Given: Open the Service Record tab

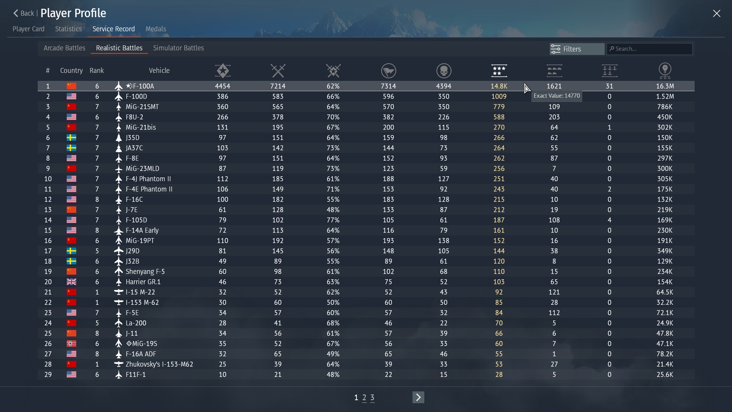Looking at the screenshot, I should tap(114, 29).
